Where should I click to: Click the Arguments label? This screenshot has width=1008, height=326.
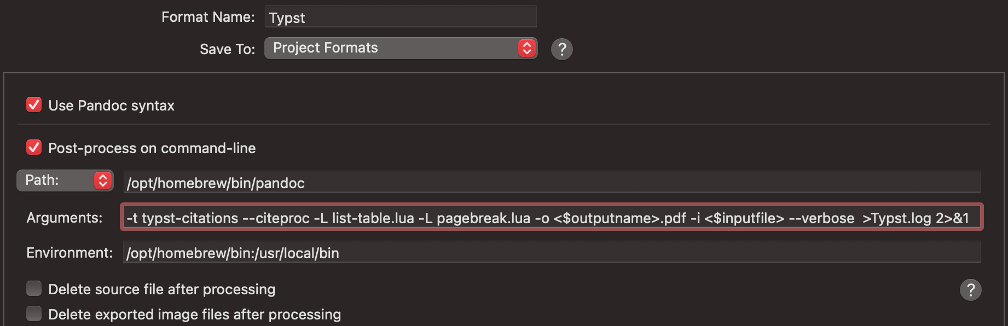[65, 218]
